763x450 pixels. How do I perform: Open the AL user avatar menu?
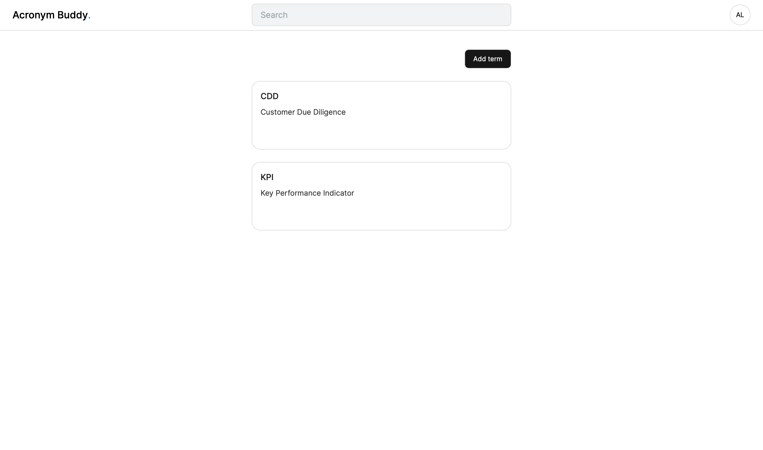(x=740, y=15)
